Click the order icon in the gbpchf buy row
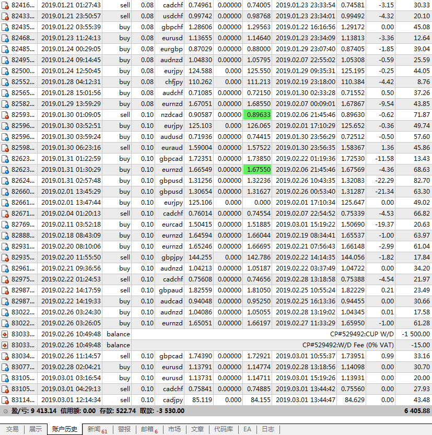Image resolution: width=432 pixels, height=435 pixels. pos(5,27)
